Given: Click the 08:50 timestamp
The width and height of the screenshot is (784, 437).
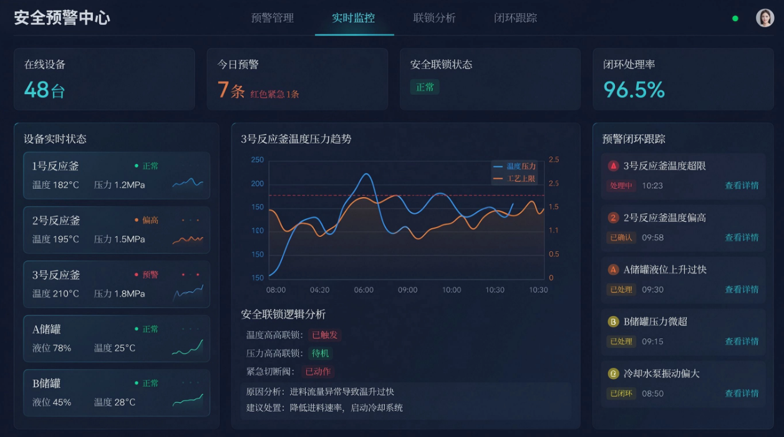Looking at the screenshot, I should (x=652, y=393).
